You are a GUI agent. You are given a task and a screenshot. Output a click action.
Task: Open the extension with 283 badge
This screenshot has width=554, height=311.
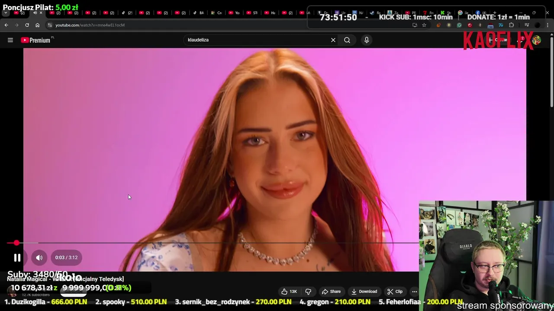click(x=490, y=25)
